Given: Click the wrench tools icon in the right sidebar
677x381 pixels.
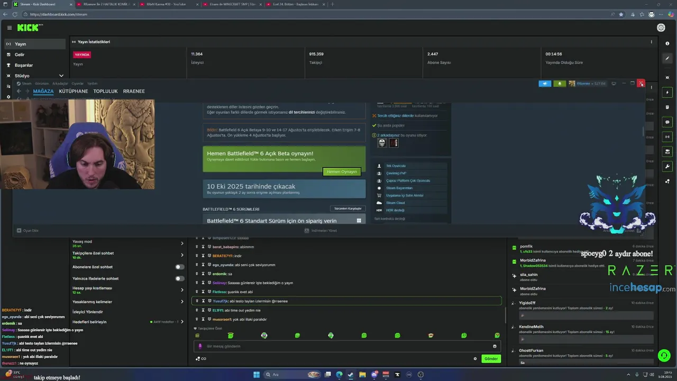Looking at the screenshot, I should [x=667, y=166].
